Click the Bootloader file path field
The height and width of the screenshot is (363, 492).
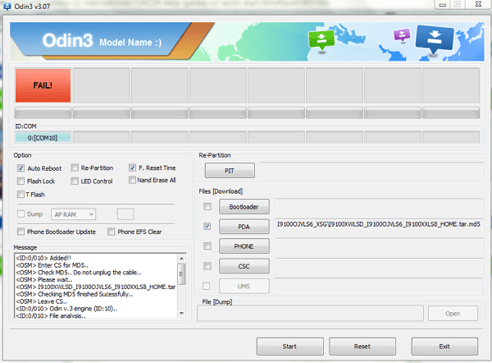point(379,206)
